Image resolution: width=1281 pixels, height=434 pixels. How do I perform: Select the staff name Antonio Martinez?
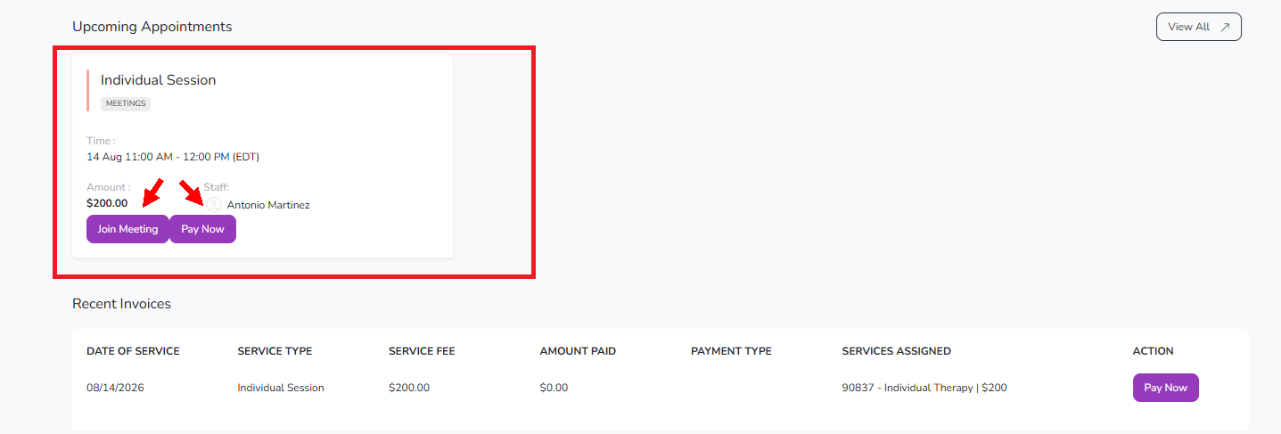pos(268,205)
